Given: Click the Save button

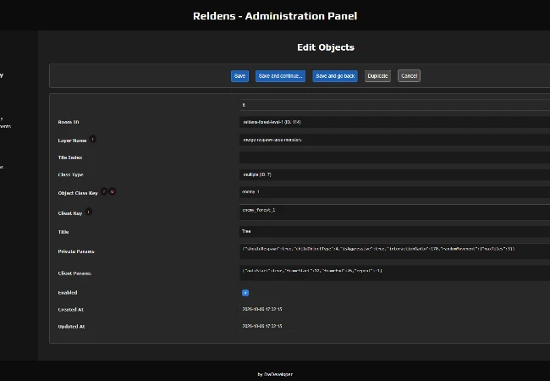Looking at the screenshot, I should coord(239,76).
